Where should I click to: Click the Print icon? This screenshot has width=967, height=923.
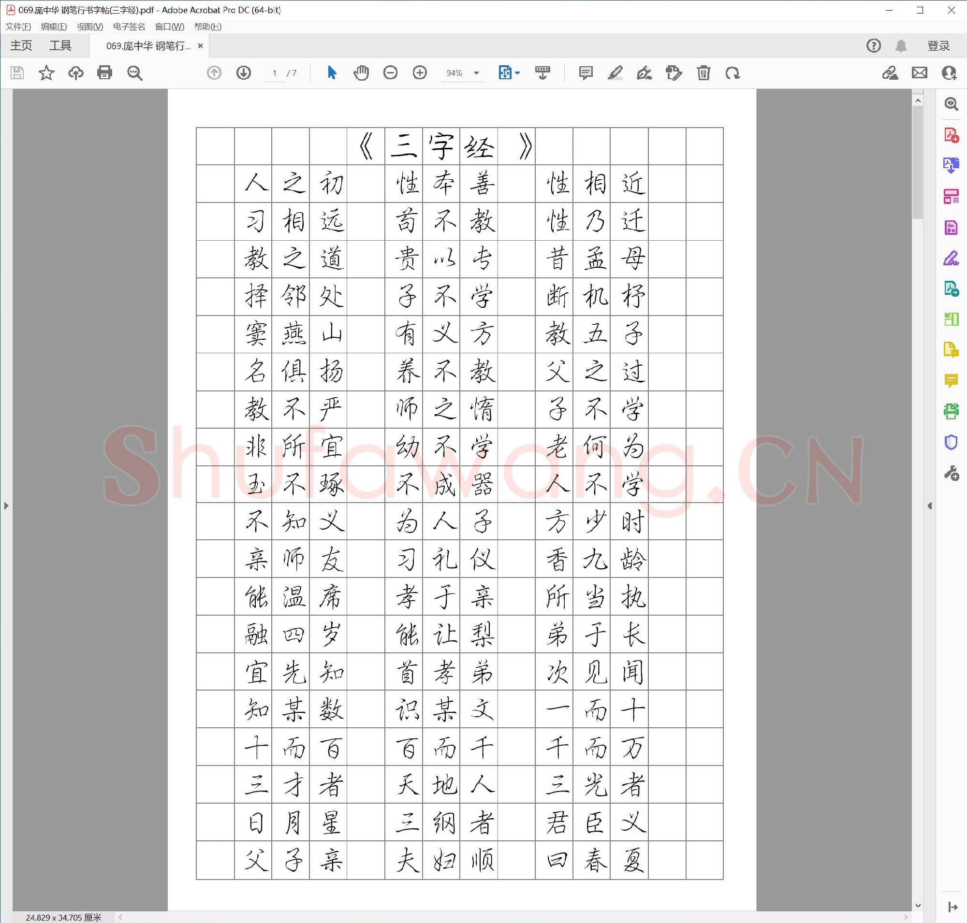click(x=105, y=73)
